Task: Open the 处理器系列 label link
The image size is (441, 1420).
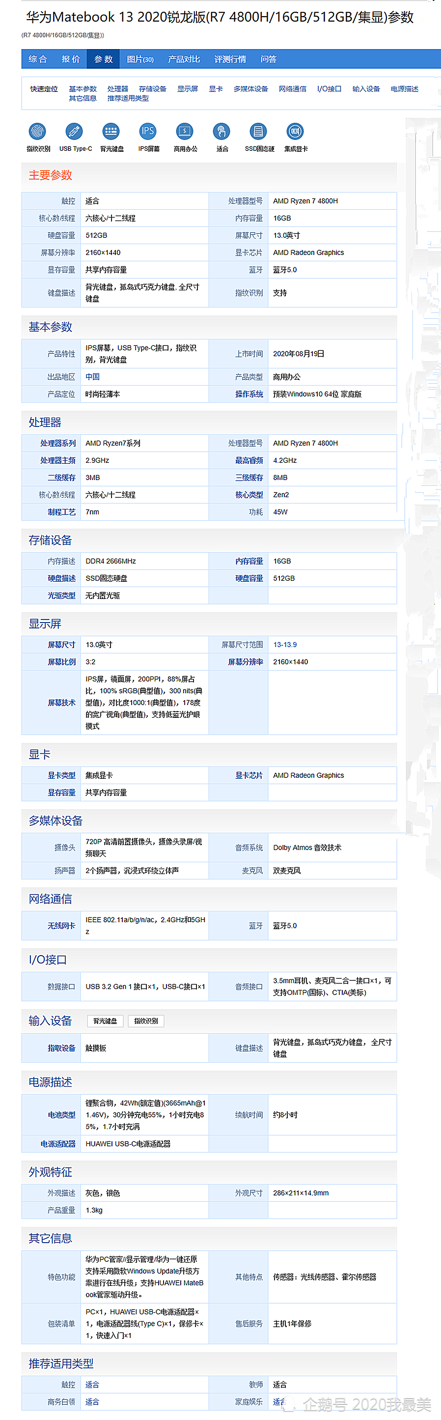Action: pos(58,443)
